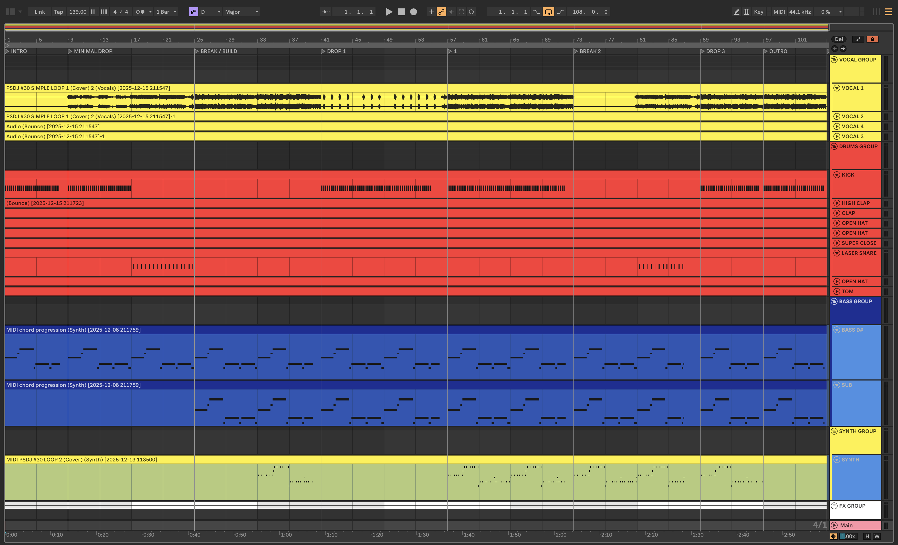Click the Scale Mode sharp-flat icon
The height and width of the screenshot is (545, 898).
coord(193,12)
